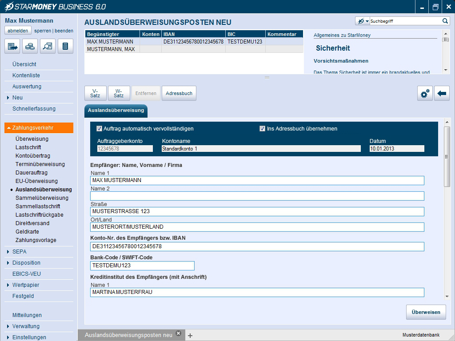The image size is (455, 341).
Task: Select Geldkarte under Zahlungsverkehr
Action: 28,232
